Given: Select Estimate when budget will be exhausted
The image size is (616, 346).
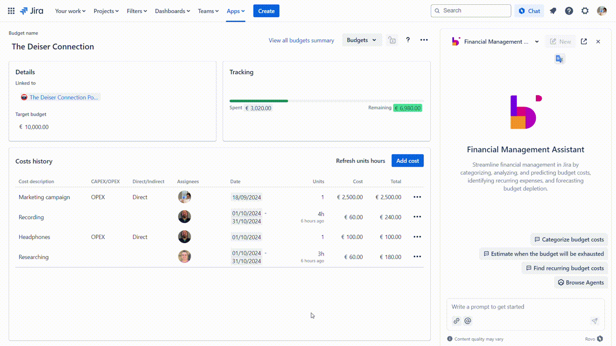Looking at the screenshot, I should 543,254.
